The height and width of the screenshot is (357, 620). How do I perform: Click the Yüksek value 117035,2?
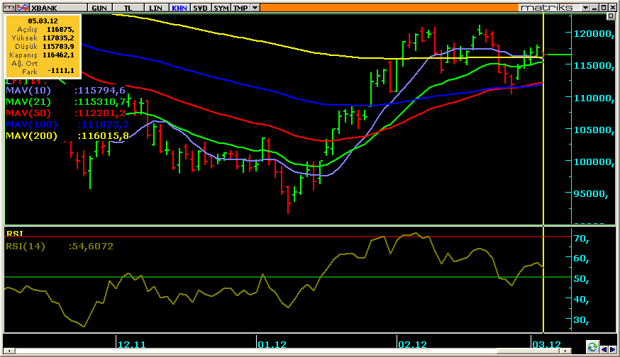[x=58, y=38]
